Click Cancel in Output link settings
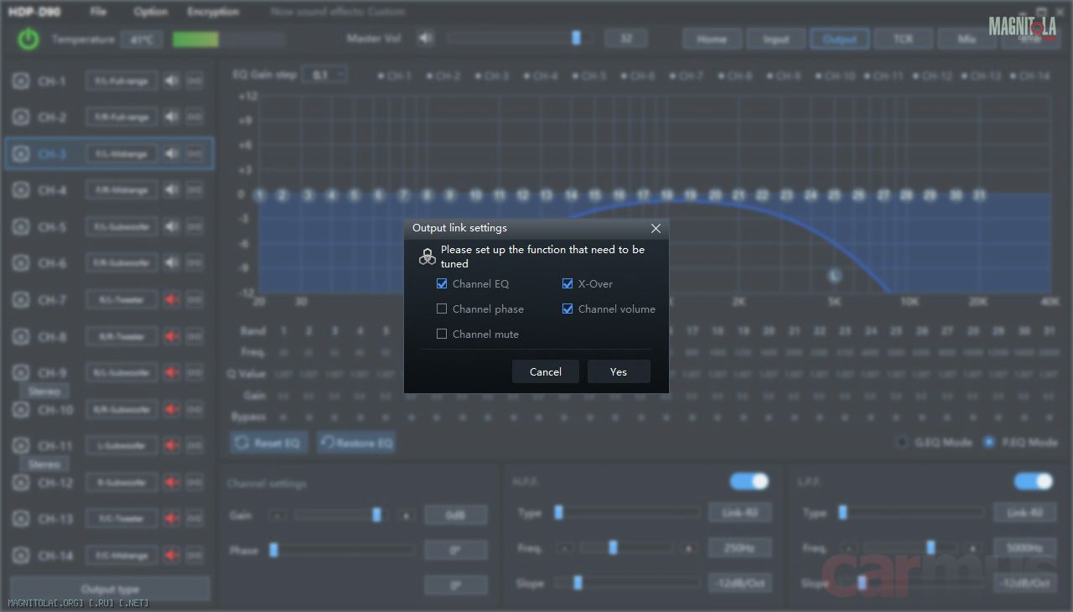The image size is (1073, 612). click(546, 371)
